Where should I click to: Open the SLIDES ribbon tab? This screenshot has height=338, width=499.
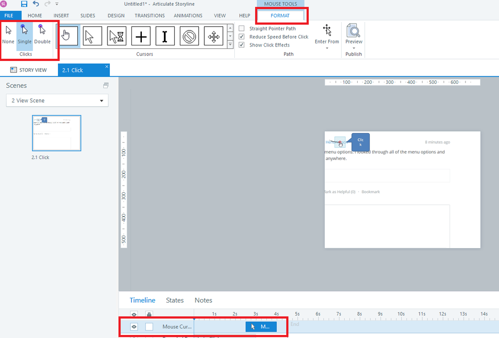tap(87, 15)
